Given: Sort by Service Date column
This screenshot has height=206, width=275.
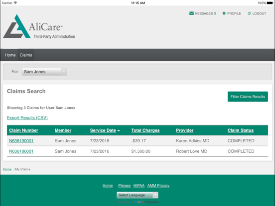Looking at the screenshot, I should pyautogui.click(x=103, y=130).
